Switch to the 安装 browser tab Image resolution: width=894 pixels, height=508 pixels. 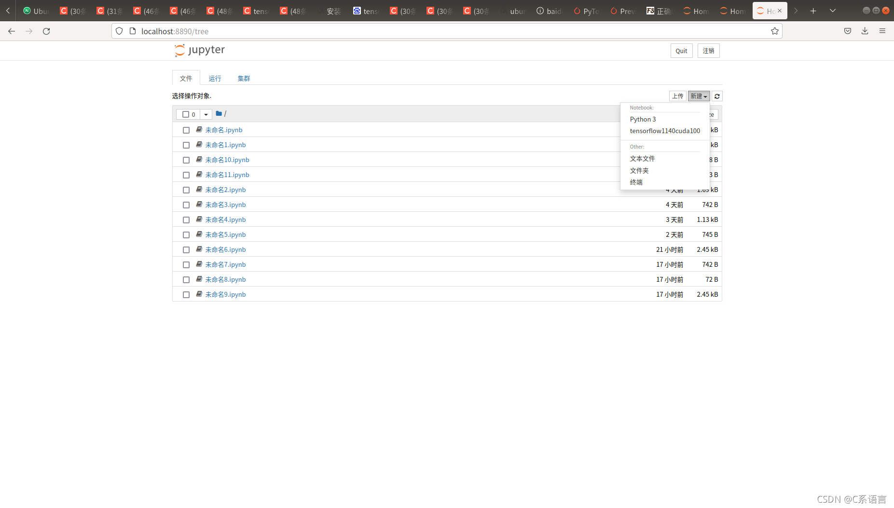tap(330, 11)
